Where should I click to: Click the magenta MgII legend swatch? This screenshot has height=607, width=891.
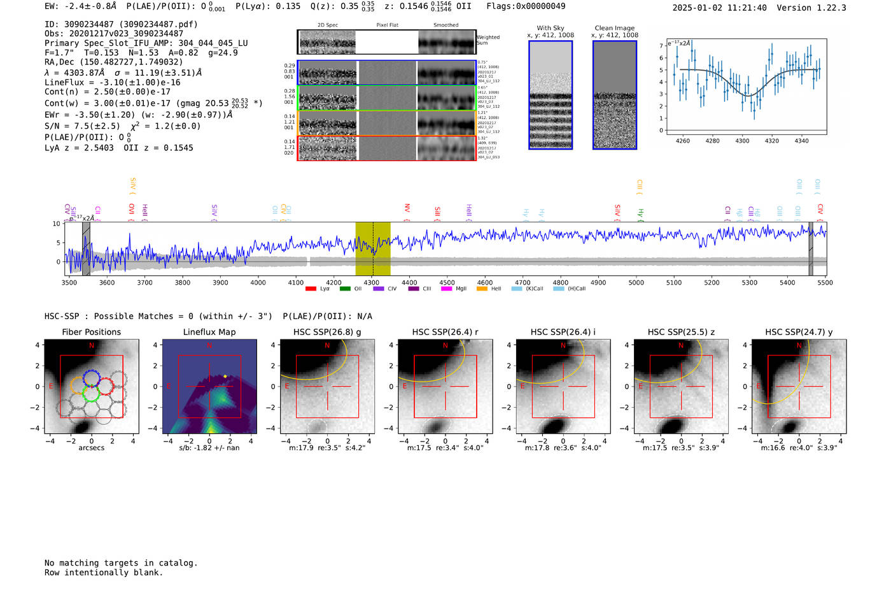[446, 289]
